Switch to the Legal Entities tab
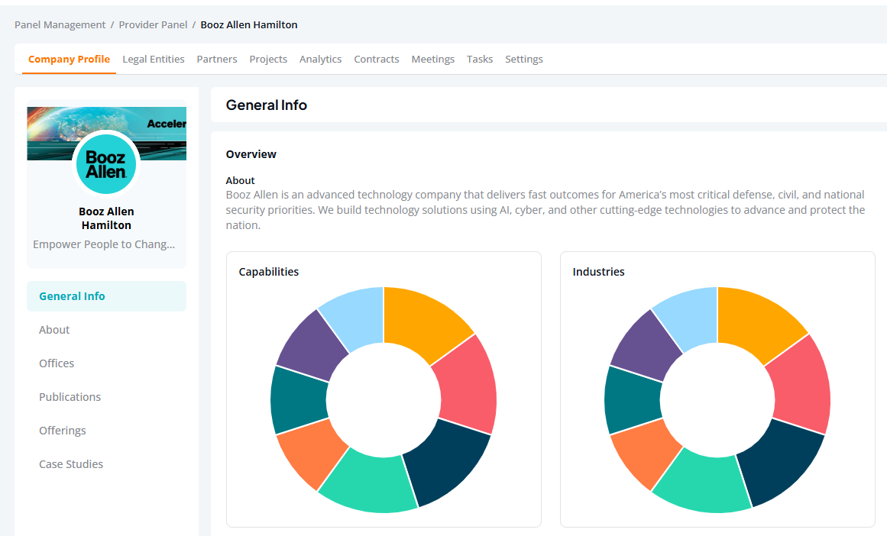887x536 pixels. click(154, 60)
